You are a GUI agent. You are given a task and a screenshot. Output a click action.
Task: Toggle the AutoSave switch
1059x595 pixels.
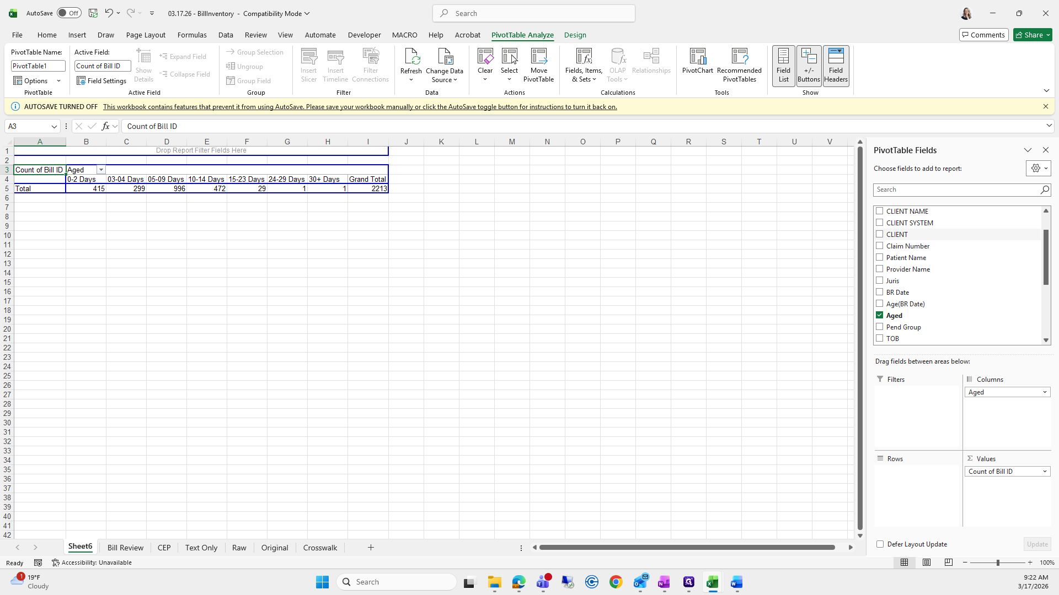tap(69, 13)
